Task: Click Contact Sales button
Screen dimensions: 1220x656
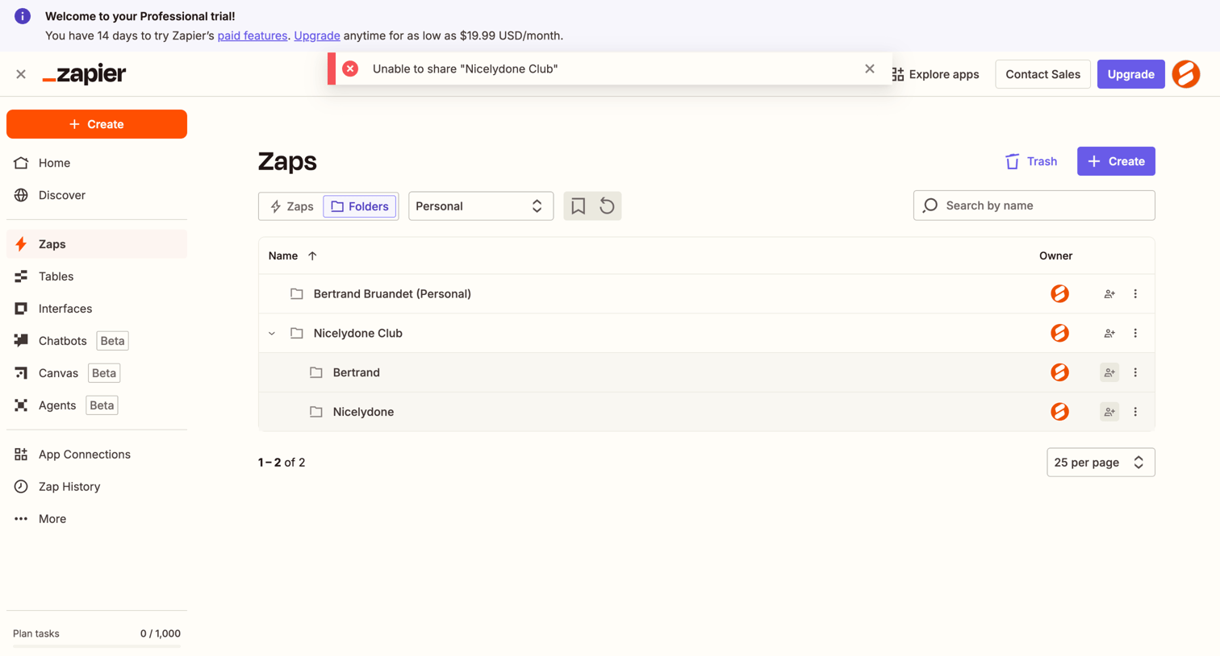Action: (1042, 74)
